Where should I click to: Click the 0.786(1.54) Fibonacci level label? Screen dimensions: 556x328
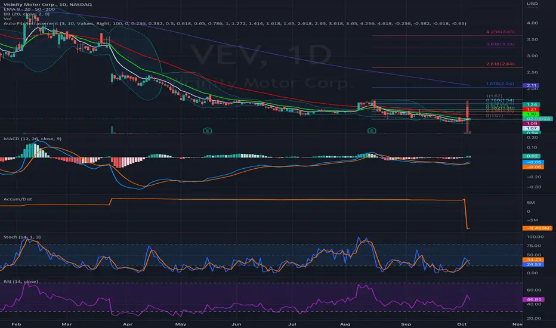point(500,100)
